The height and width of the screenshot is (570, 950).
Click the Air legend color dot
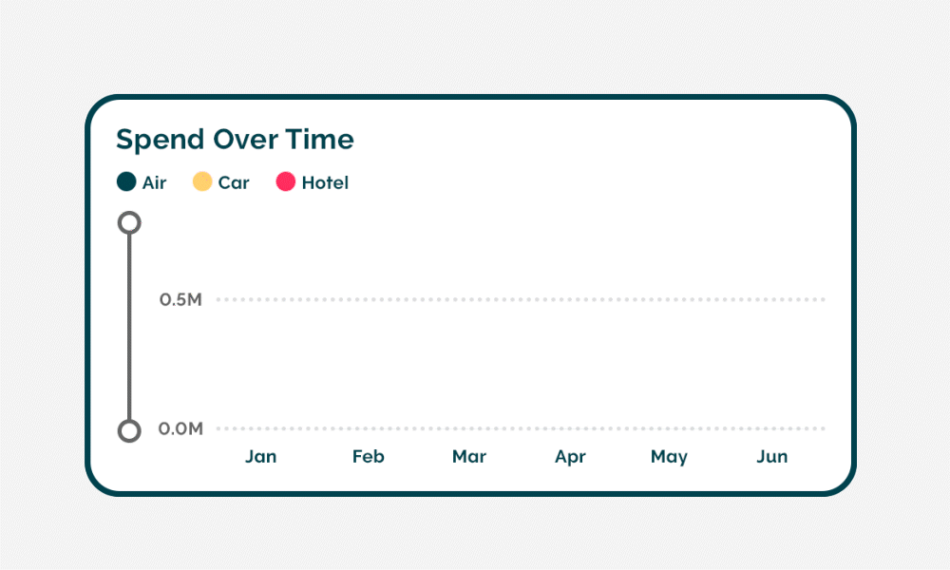[x=126, y=182]
